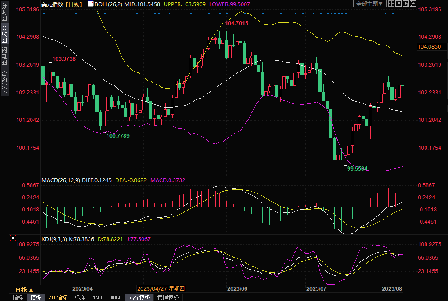Select the 指标 bottom tab
Screen dimensions: 448x301
point(18,297)
